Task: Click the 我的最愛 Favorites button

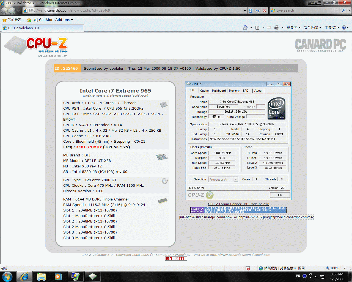Action: pyautogui.click(x=12, y=20)
